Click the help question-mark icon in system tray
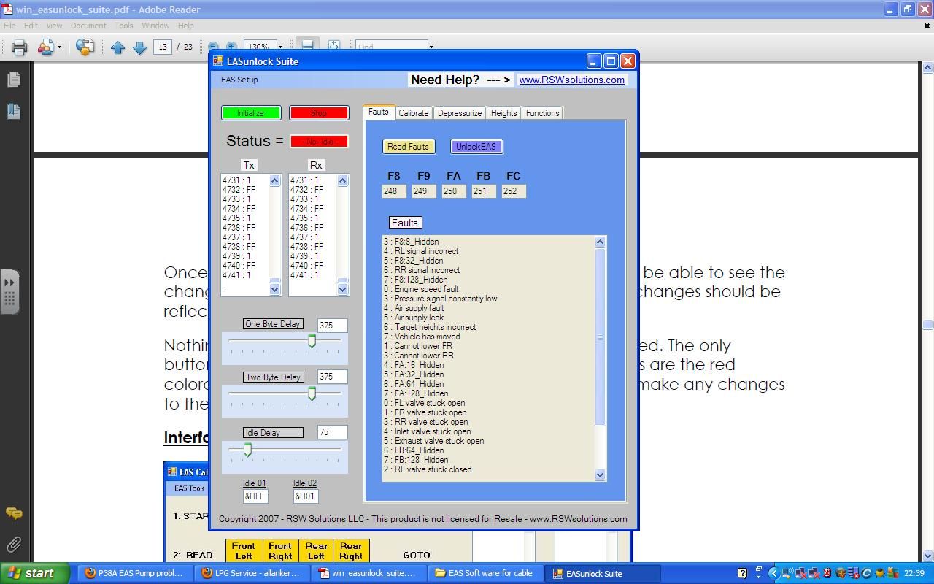Screen dimensions: 934x584 click(x=742, y=573)
